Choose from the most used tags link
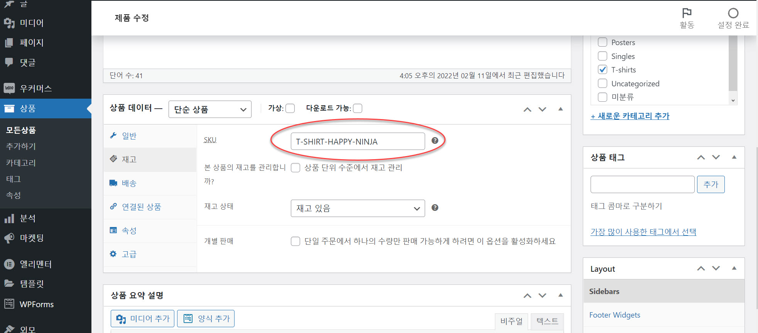Image resolution: width=758 pixels, height=333 pixels. pyautogui.click(x=643, y=232)
